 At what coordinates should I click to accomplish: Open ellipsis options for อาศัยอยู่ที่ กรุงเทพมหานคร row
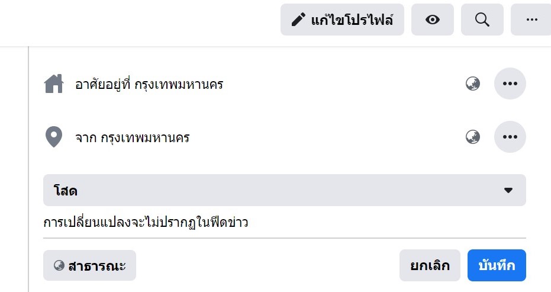(510, 84)
